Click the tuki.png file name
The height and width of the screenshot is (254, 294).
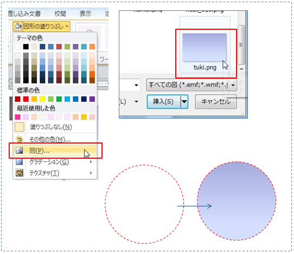205,67
